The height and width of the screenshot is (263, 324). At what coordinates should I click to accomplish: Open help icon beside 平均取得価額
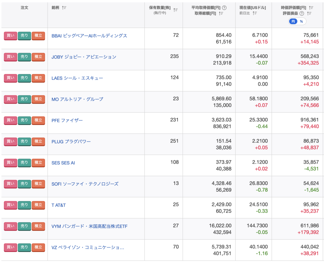pos(224,8)
